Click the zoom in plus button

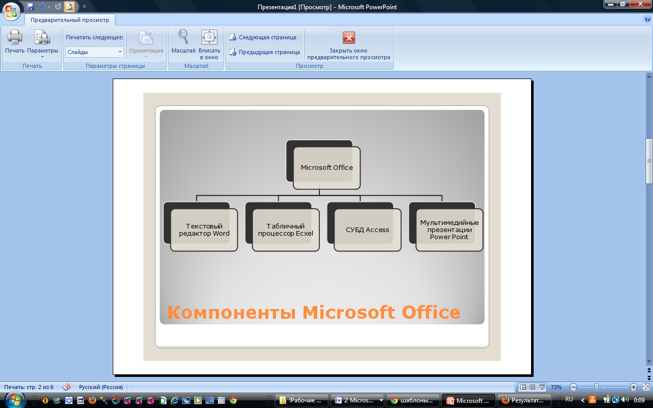point(634,387)
